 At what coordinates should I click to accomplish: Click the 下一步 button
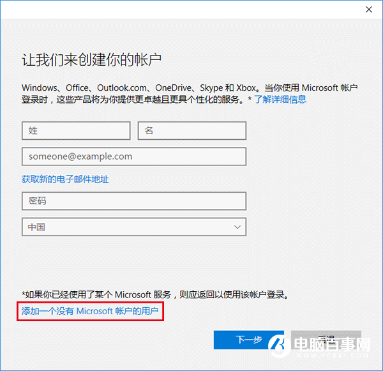tap(249, 340)
